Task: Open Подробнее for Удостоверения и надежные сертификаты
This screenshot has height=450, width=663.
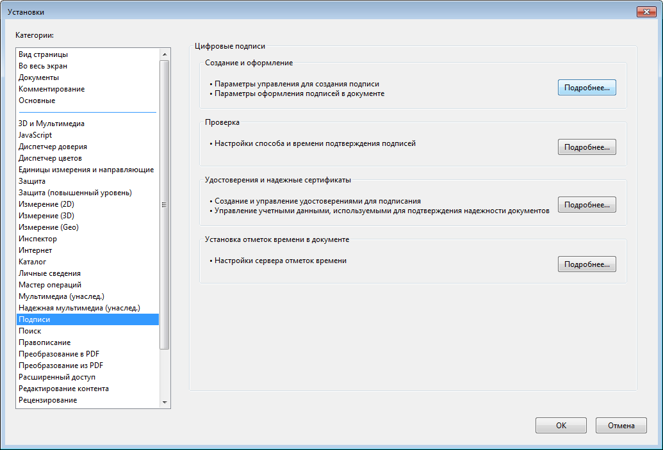Action: [x=586, y=205]
